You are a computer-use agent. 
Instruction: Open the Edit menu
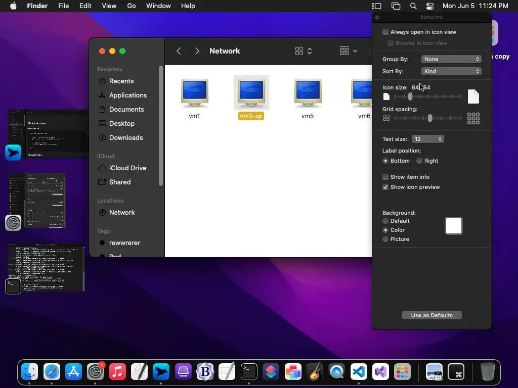coord(85,6)
